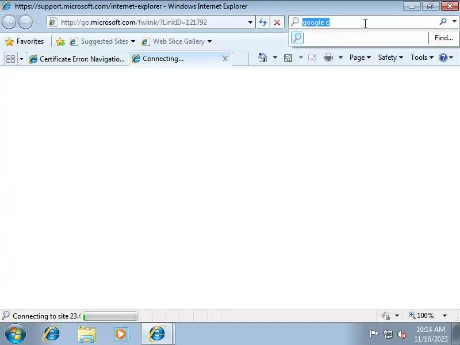460x345 pixels.
Task: Expand the Web Slice Gallery dropdown arrow
Action: (209, 41)
